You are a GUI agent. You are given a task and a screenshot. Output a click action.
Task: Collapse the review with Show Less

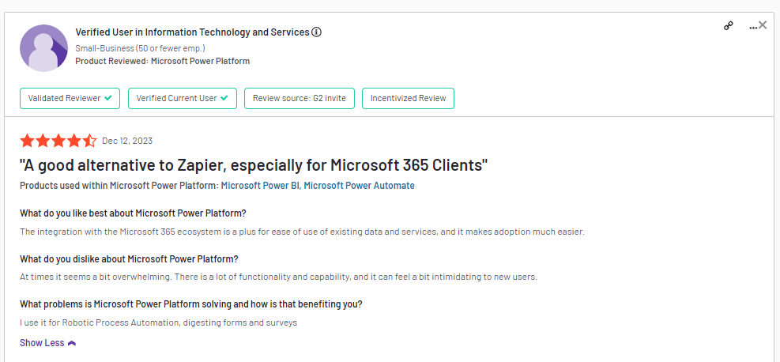click(47, 343)
